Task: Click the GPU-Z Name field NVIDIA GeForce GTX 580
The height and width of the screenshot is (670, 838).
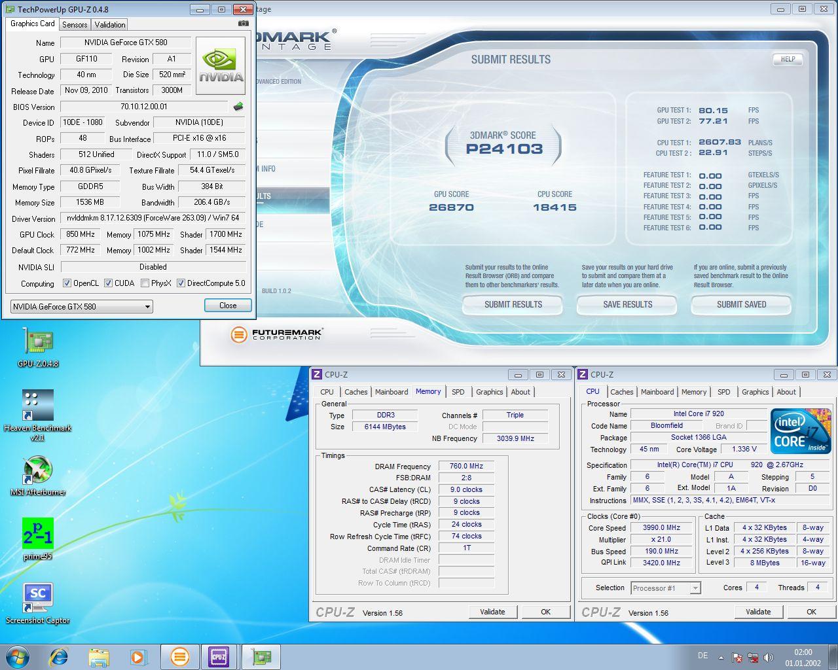Action: coord(126,43)
